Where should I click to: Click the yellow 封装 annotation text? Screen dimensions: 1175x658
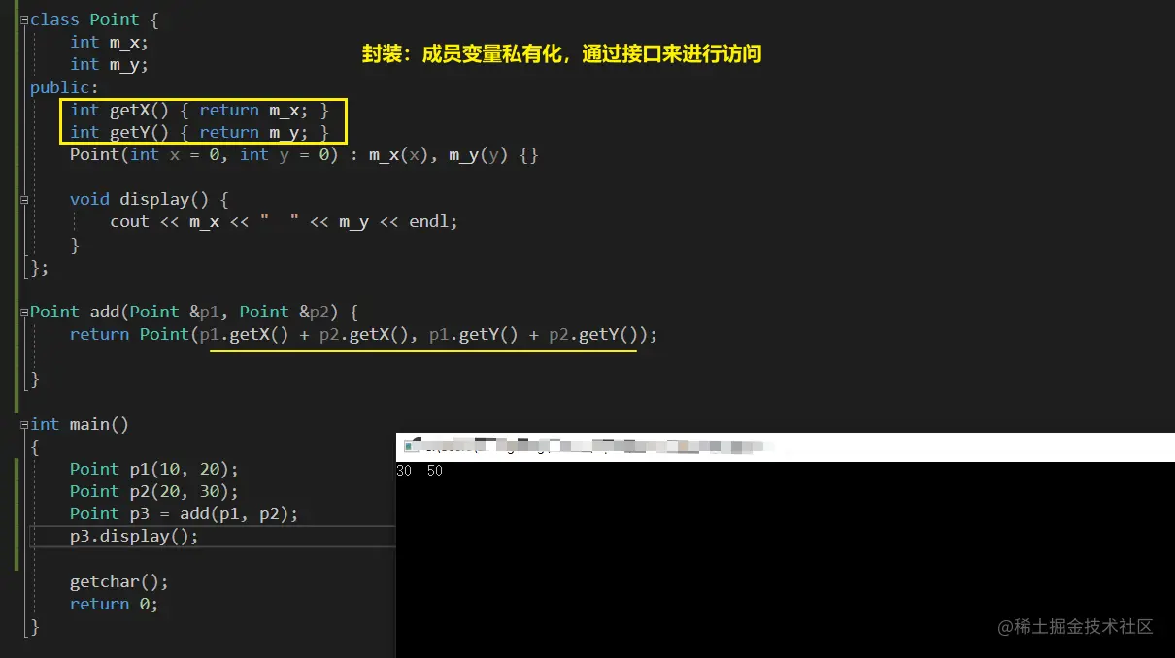click(561, 54)
